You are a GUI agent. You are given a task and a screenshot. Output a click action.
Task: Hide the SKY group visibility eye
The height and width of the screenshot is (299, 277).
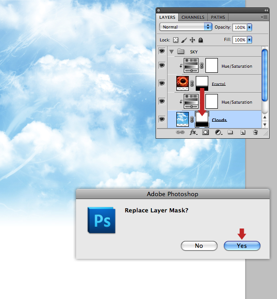coord(162,51)
